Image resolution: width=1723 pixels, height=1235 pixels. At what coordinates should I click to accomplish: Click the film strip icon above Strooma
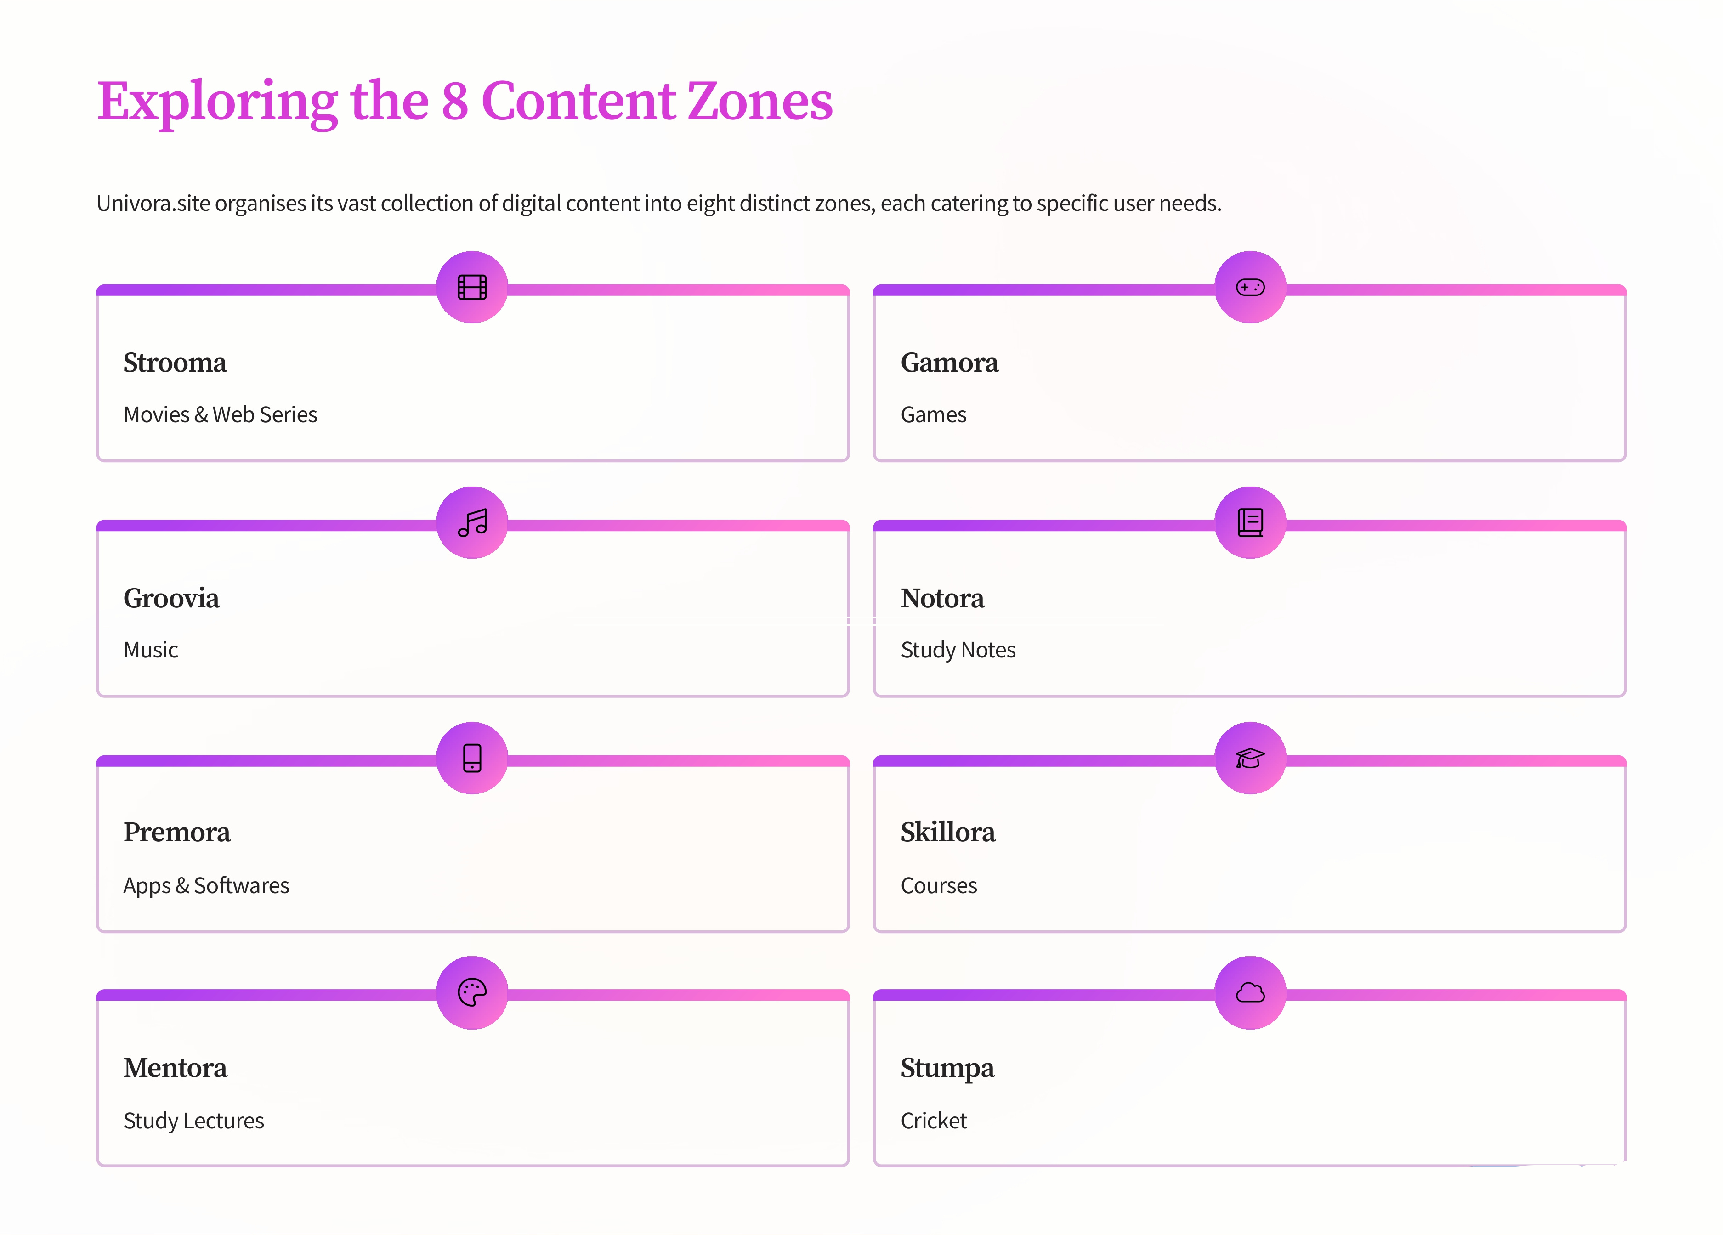[x=472, y=287]
